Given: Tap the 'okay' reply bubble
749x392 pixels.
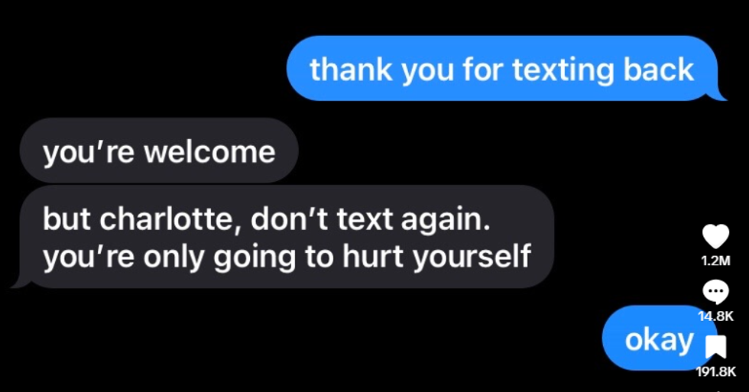Looking at the screenshot, I should (x=659, y=338).
